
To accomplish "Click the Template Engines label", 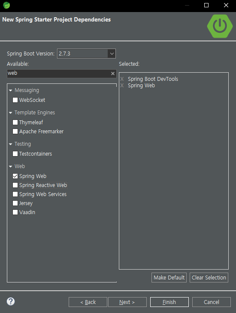I will [35, 113].
